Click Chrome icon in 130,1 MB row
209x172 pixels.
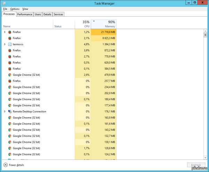[10, 142]
